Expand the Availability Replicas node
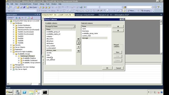The width and height of the screenshot is (169, 95). 19,58
